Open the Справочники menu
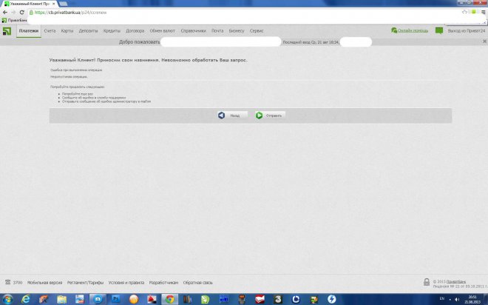Screen dimensions: 488x305 pyautogui.click(x=193, y=31)
